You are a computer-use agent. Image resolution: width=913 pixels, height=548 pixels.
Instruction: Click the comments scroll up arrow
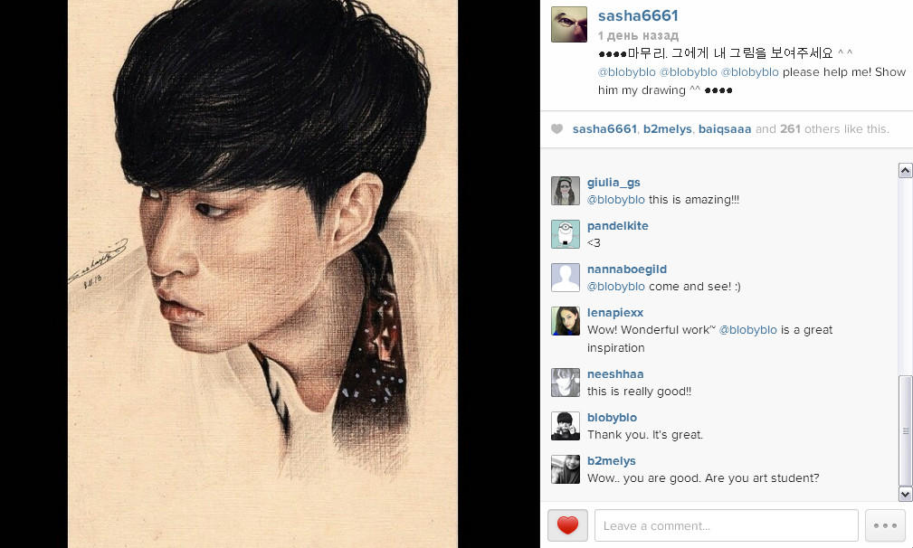(906, 170)
